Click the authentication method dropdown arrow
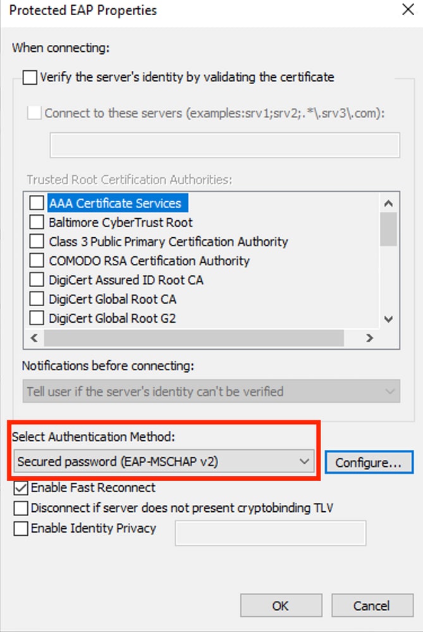 (x=304, y=461)
